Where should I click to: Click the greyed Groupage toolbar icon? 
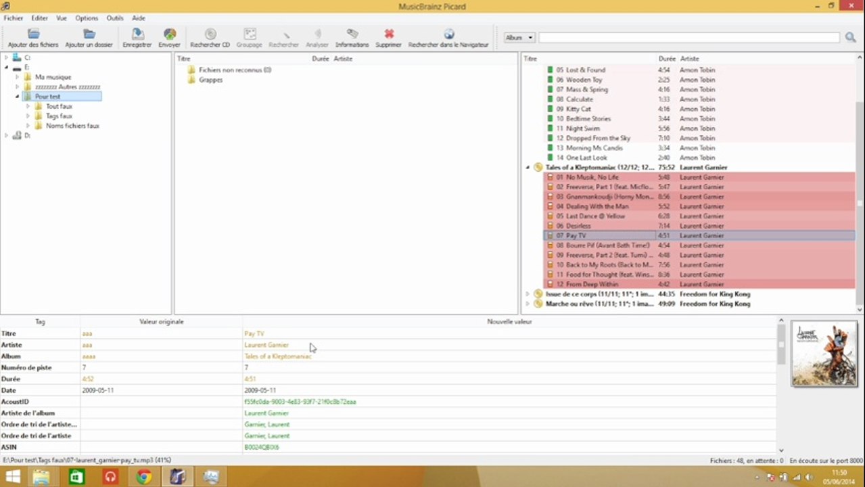[x=250, y=34]
